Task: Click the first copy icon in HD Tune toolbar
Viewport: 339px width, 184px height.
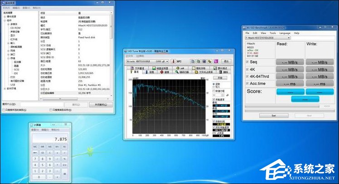Action: (x=192, y=61)
